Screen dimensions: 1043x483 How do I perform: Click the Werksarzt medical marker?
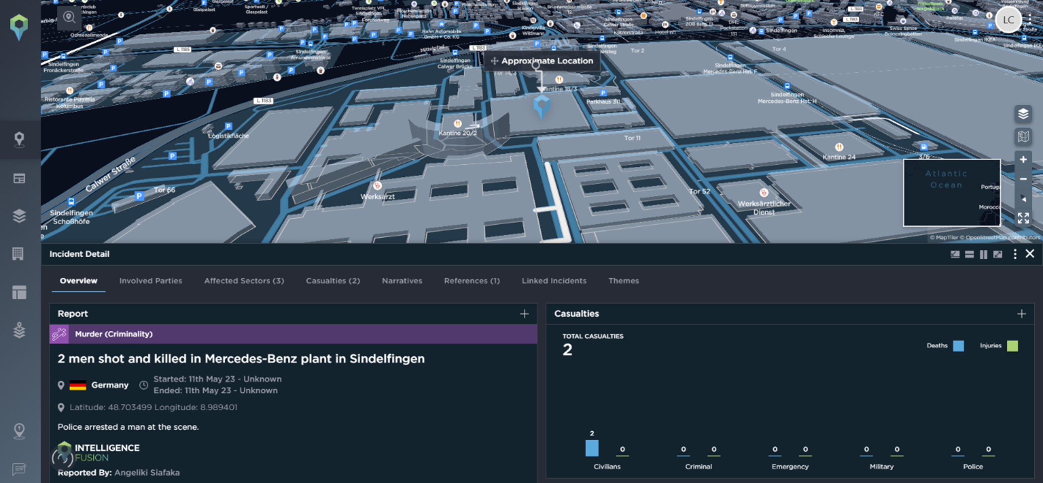[377, 186]
